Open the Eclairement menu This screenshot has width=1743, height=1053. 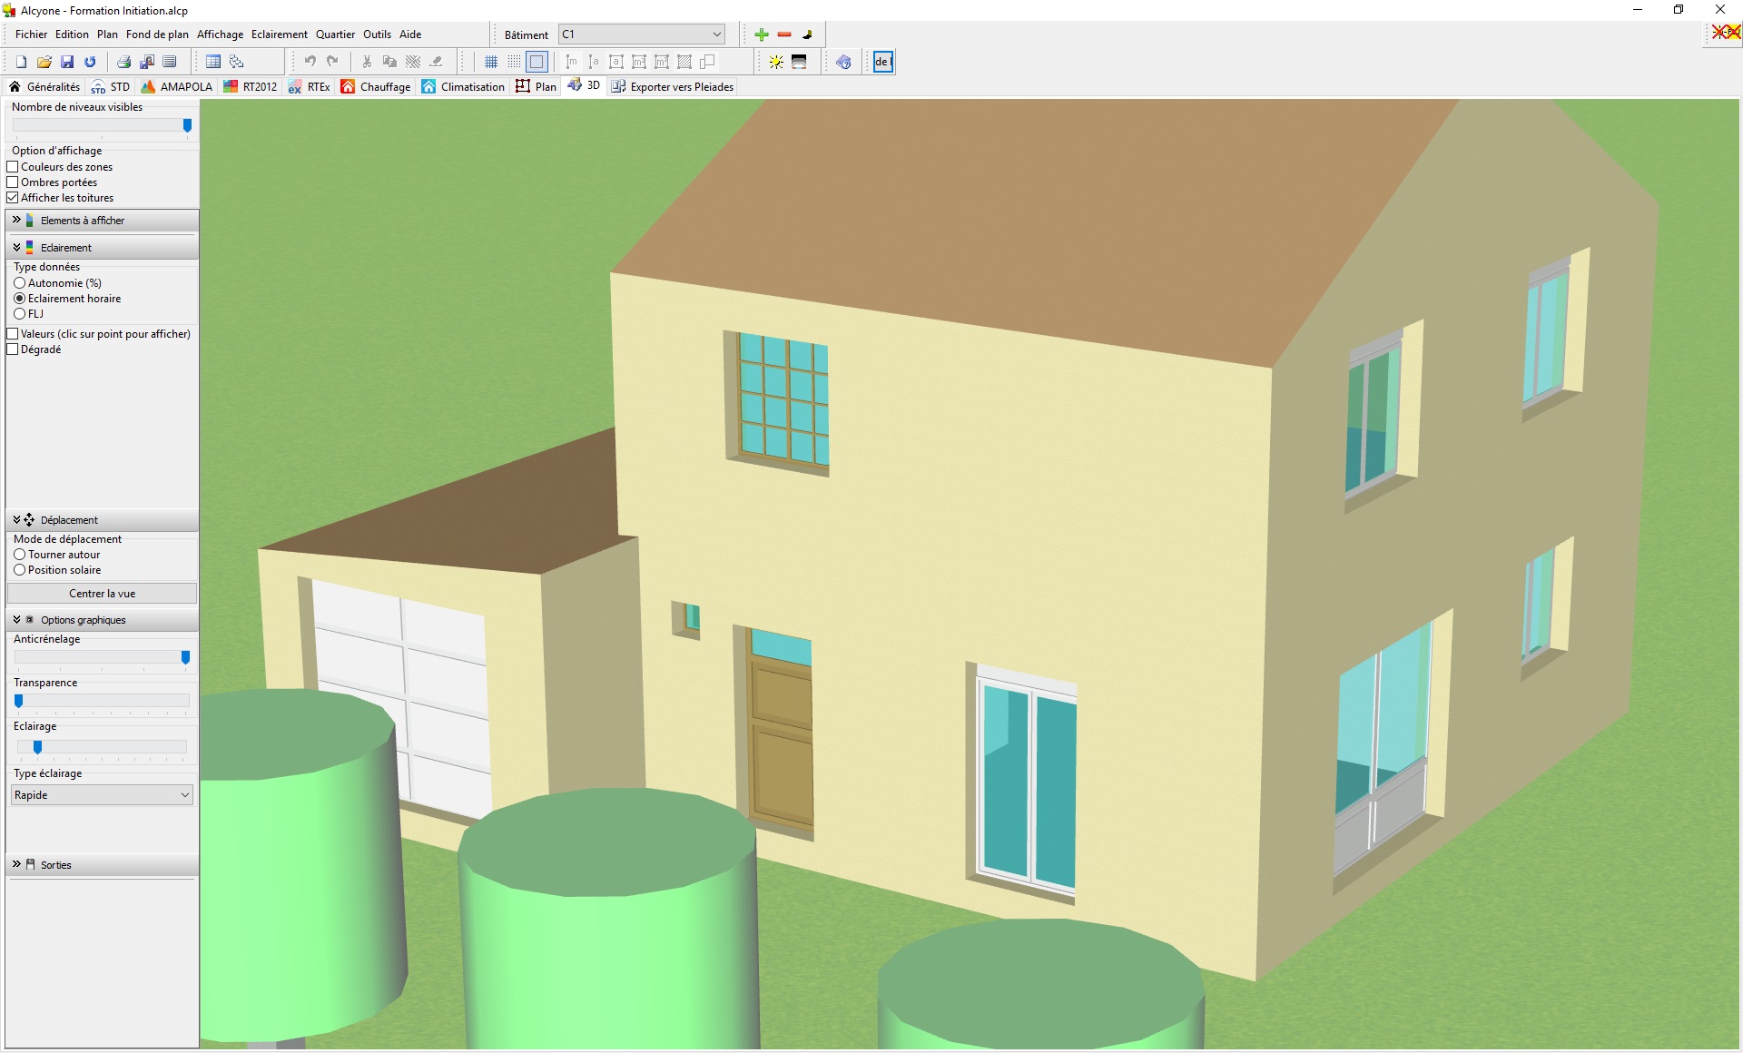279,34
